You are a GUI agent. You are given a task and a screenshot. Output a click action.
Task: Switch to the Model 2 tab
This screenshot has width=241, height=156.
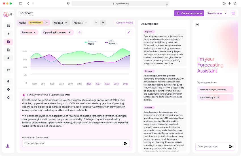[x=60, y=23]
